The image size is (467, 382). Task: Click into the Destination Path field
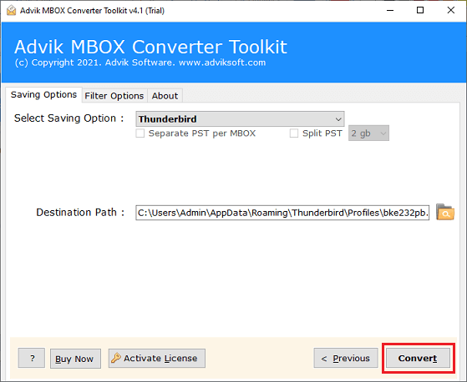(282, 213)
